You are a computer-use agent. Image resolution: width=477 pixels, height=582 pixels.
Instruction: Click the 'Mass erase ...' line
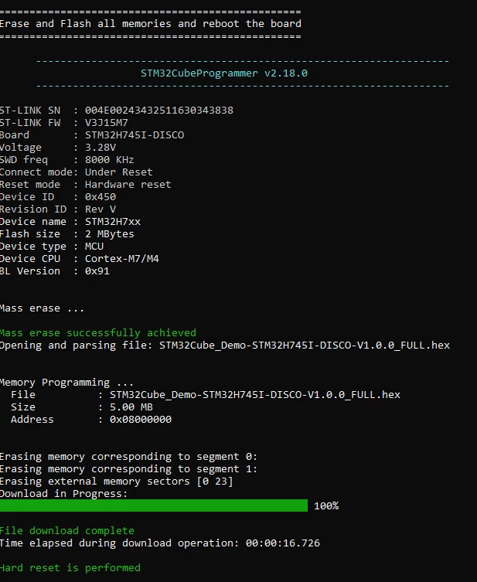pos(42,308)
